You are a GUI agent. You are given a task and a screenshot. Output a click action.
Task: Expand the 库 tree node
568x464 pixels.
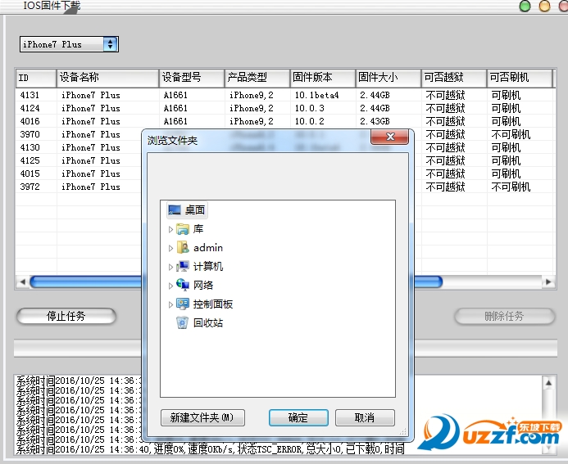[x=170, y=229]
